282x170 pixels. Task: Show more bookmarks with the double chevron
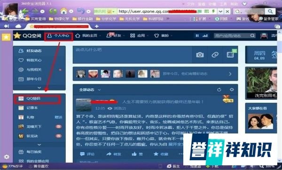click(168, 18)
